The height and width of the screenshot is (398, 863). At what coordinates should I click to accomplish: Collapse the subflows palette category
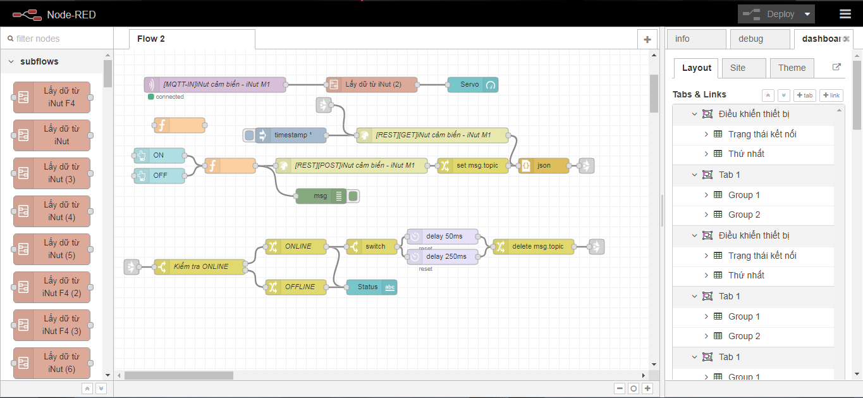(11, 62)
